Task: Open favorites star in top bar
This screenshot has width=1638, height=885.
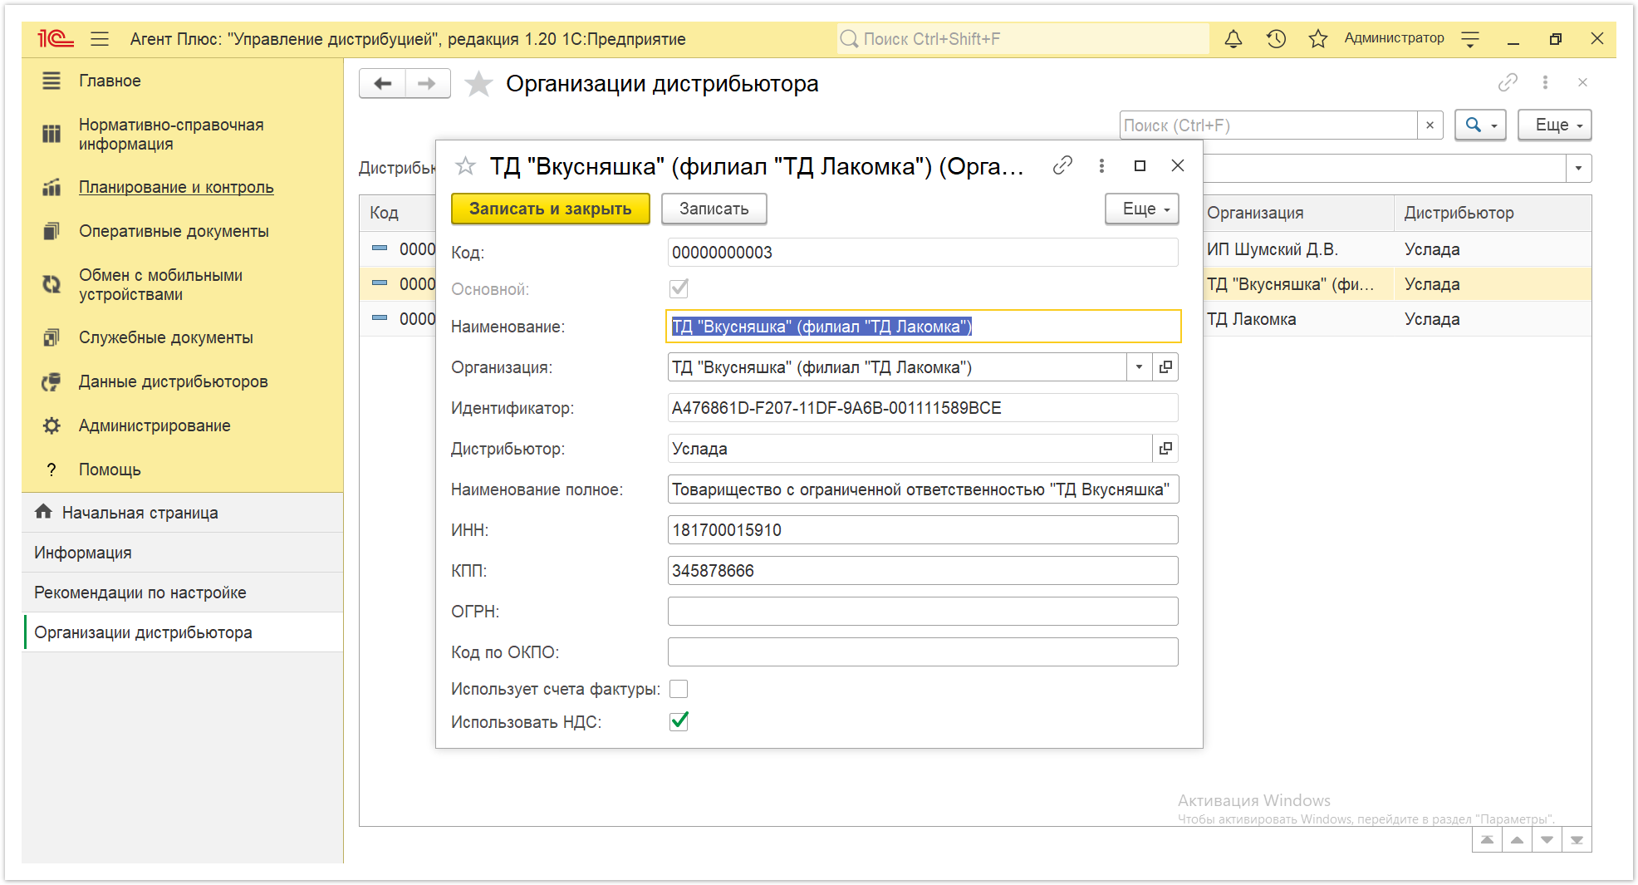Action: tap(1317, 39)
